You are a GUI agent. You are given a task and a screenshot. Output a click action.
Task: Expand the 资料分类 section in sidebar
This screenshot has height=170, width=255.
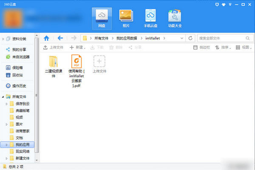click(x=3, y=39)
